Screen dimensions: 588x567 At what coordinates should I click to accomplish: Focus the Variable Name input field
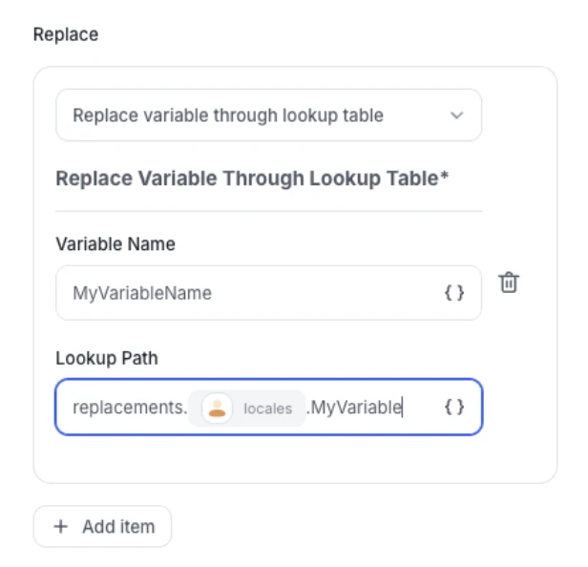click(x=248, y=293)
